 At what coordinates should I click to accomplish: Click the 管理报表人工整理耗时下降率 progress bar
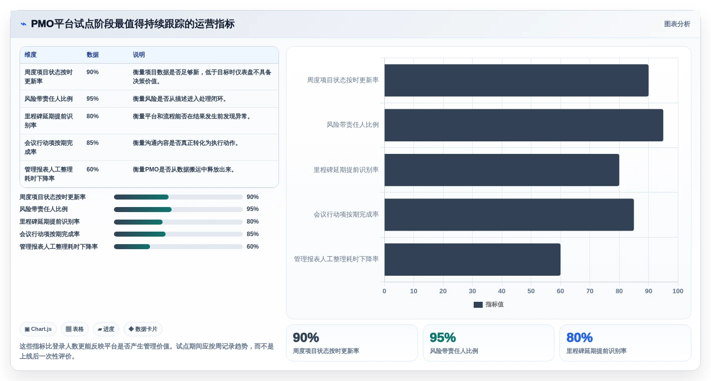(x=178, y=247)
